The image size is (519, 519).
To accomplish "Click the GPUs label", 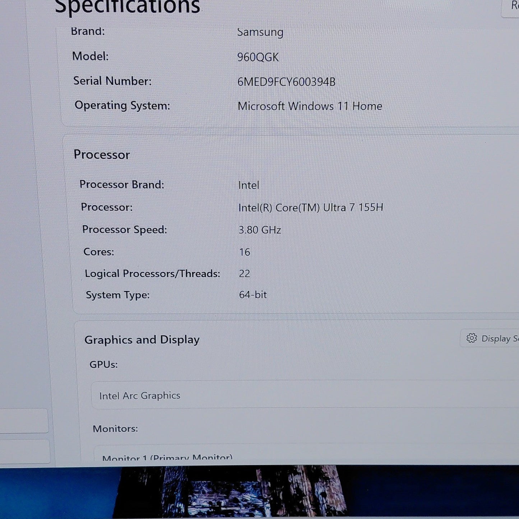I will click(x=103, y=365).
